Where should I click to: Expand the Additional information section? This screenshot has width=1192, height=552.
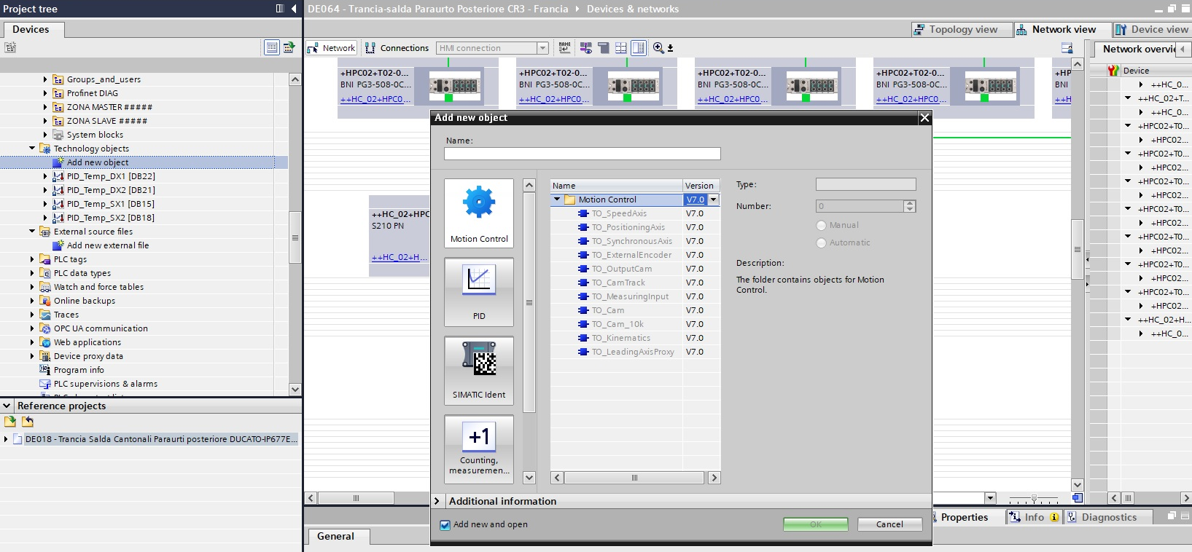tap(437, 501)
